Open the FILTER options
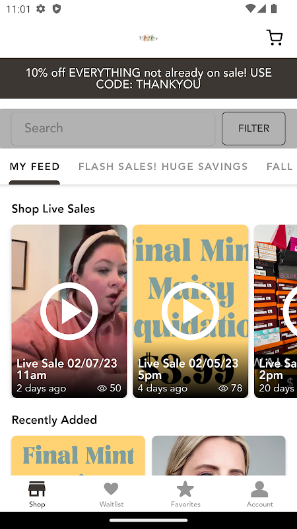 click(253, 128)
